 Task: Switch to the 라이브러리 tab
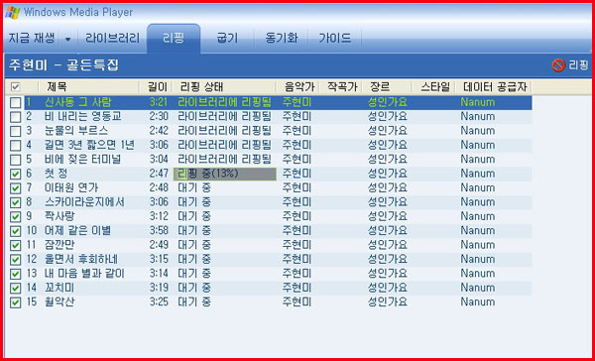pyautogui.click(x=112, y=39)
